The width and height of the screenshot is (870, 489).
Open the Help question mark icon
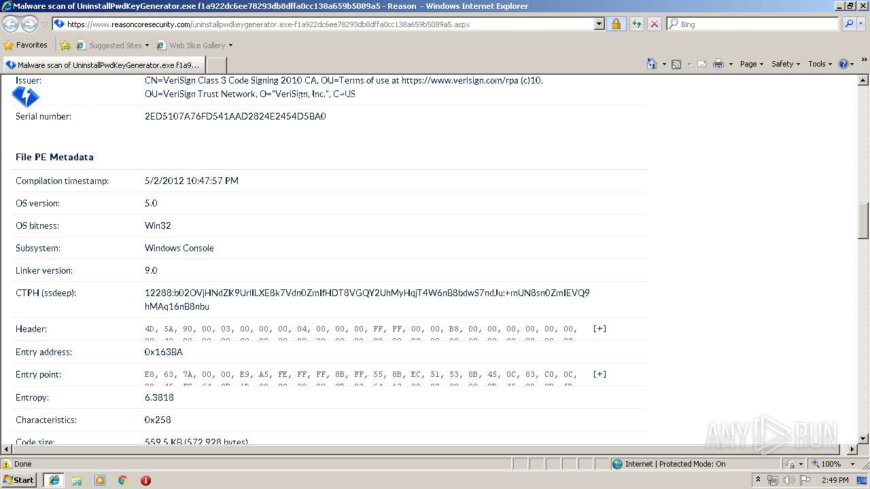[843, 64]
